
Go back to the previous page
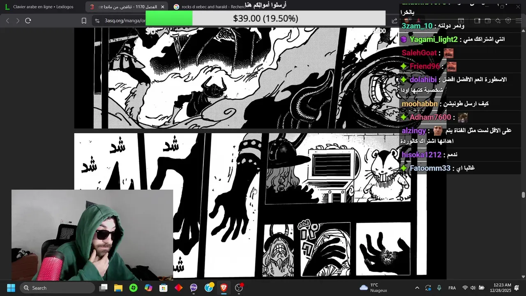tap(7, 21)
